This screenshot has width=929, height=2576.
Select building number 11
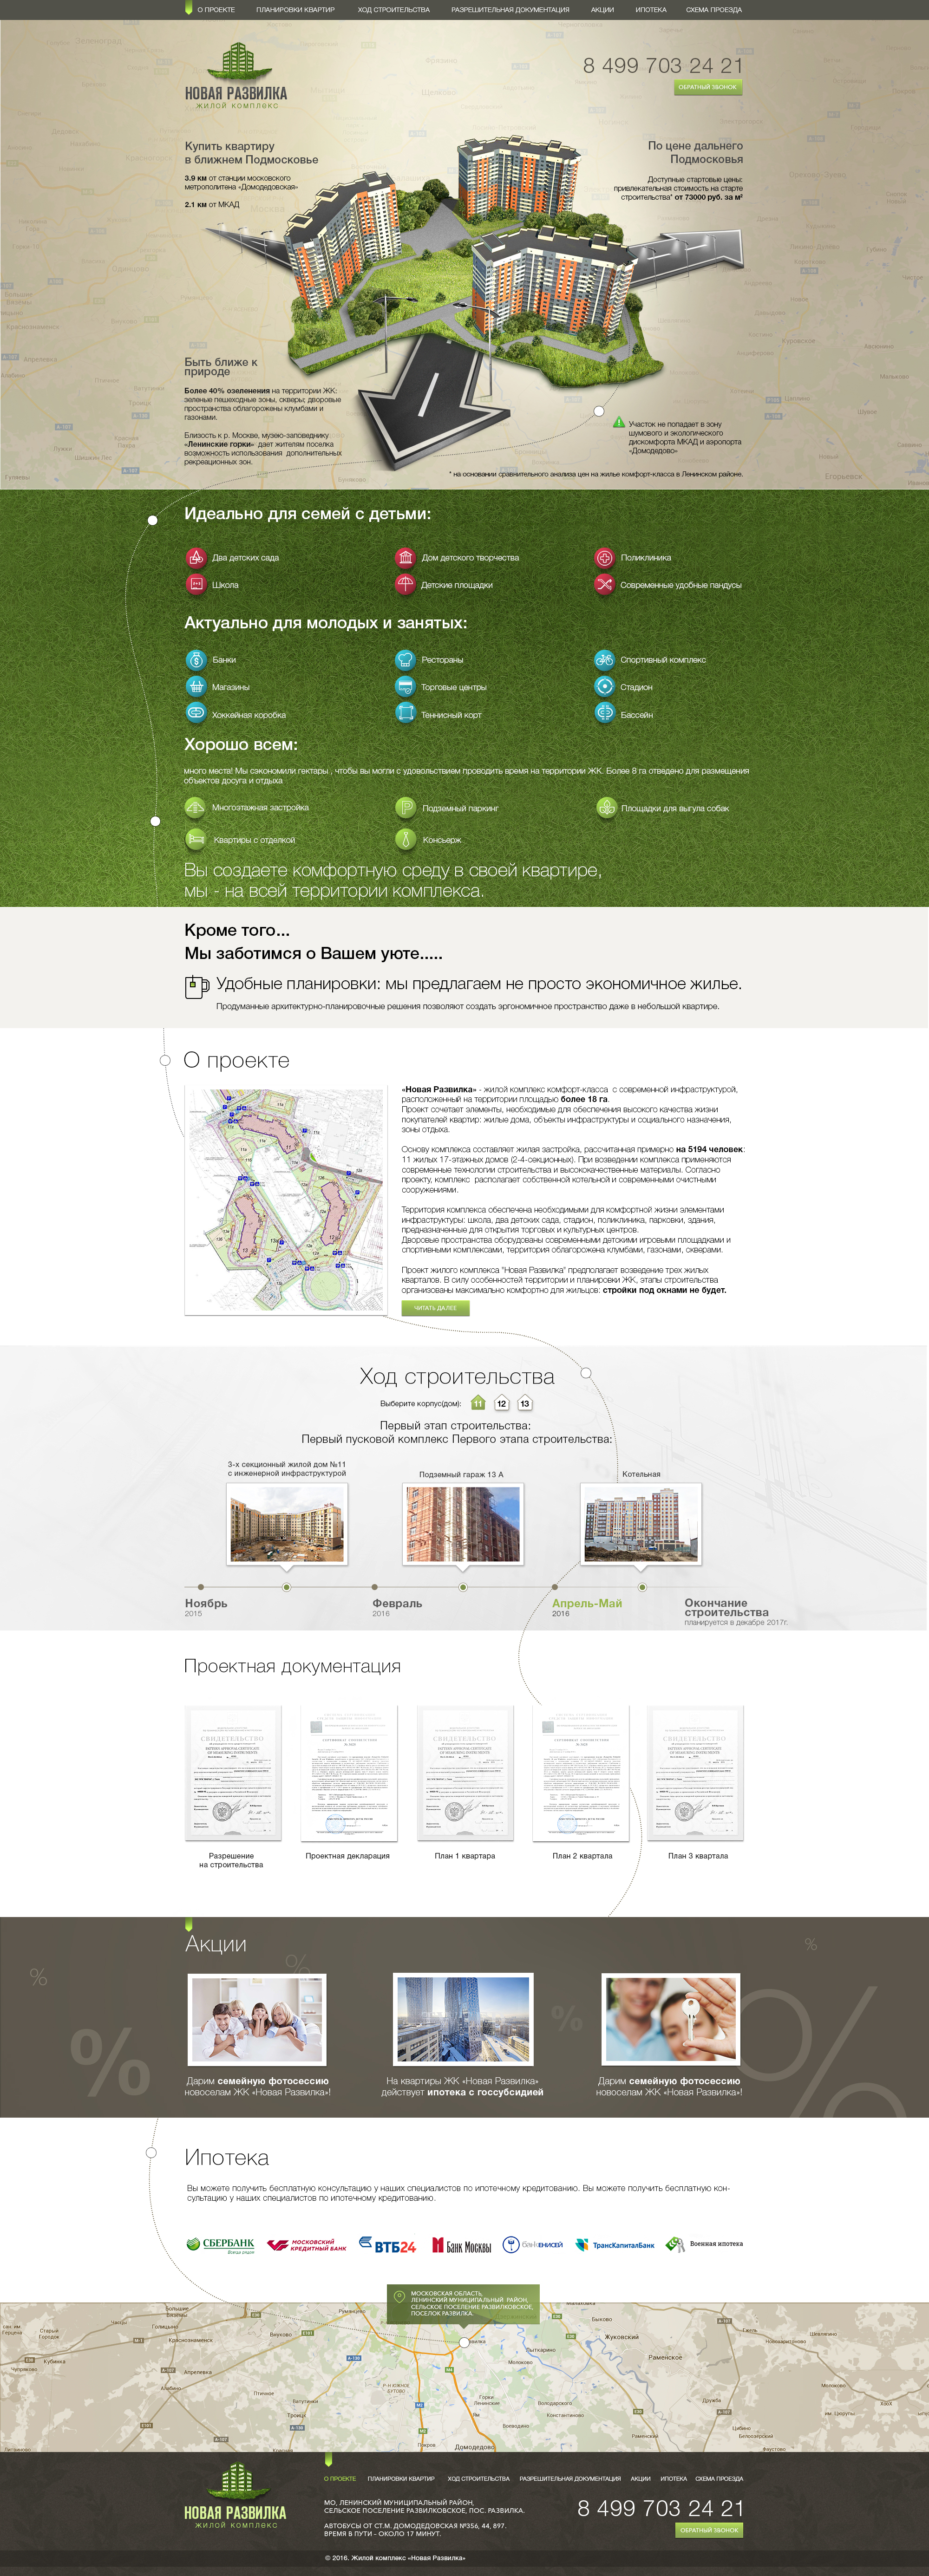pos(478,1403)
